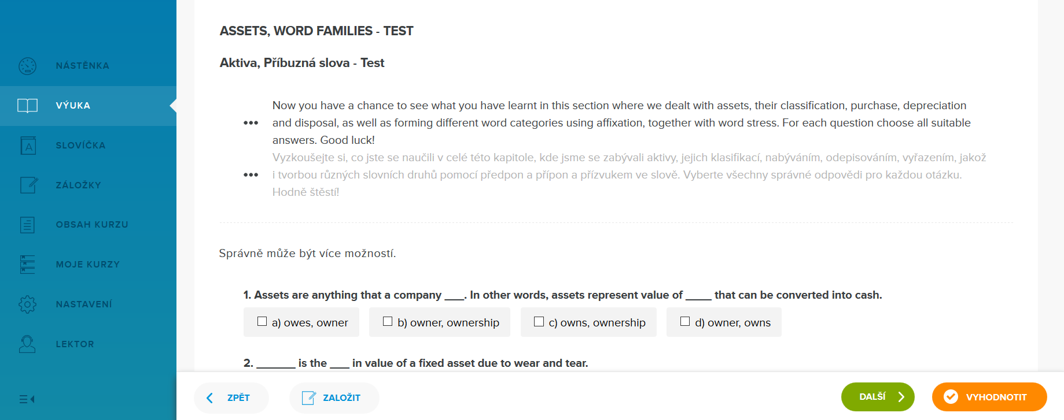Collapse the sidebar with bottom-left toggle
This screenshot has width=1064, height=420.
[x=27, y=399]
